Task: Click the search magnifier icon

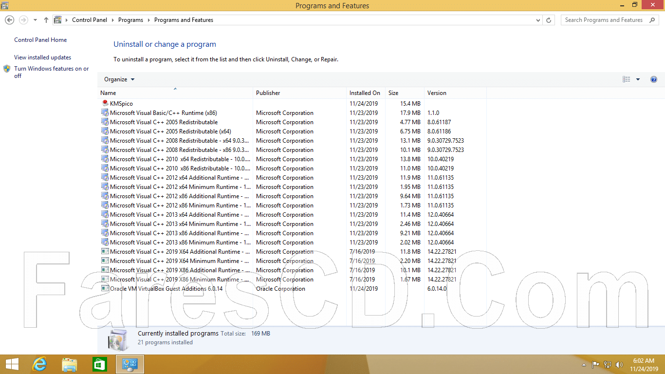Action: tap(651, 20)
